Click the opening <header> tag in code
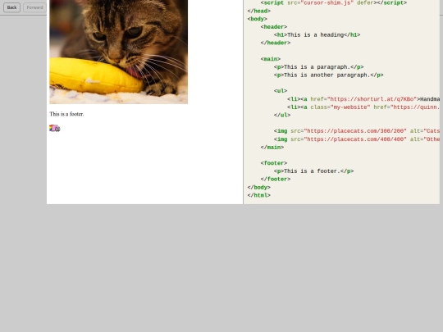Viewport: 443px width, 332px height. pyautogui.click(x=274, y=27)
